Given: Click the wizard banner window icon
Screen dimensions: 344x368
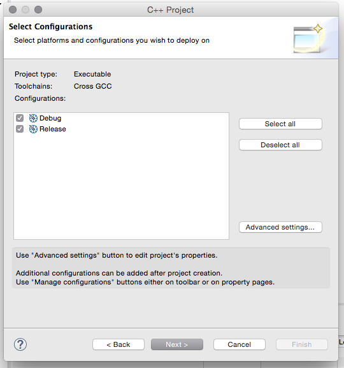Looking at the screenshot, I should [x=308, y=38].
